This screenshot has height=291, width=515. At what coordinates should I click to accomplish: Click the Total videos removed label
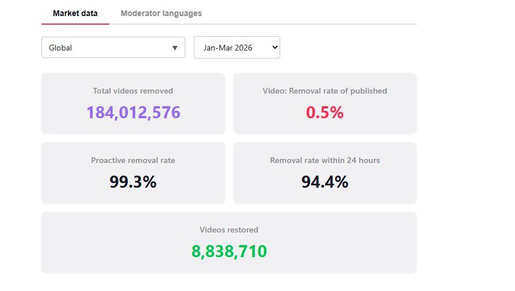133,91
